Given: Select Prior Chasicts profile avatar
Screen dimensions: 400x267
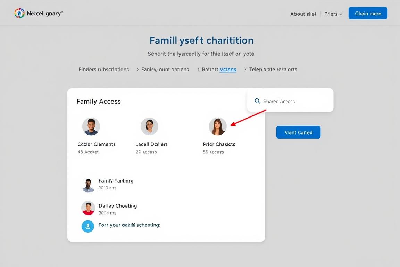Looking at the screenshot, I should 218,126.
